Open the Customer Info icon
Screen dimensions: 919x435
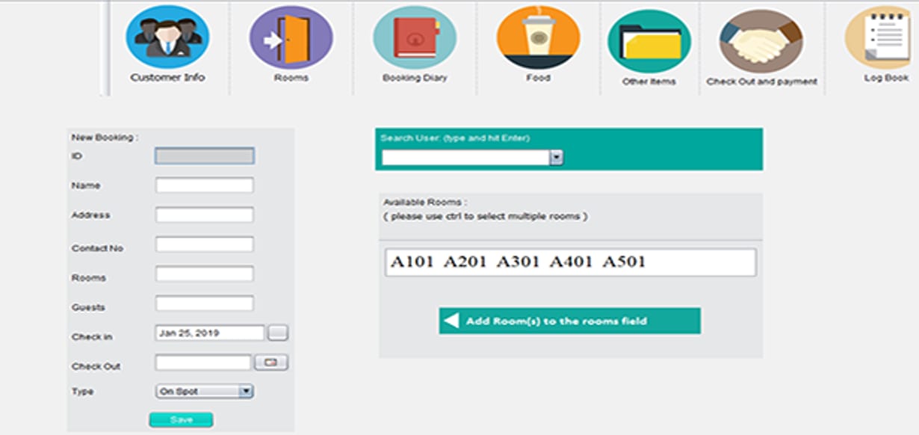tap(167, 37)
